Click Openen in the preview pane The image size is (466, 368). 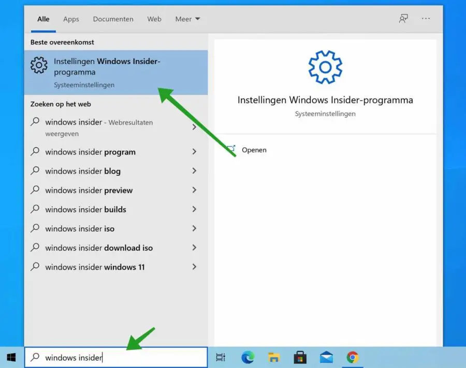247,150
